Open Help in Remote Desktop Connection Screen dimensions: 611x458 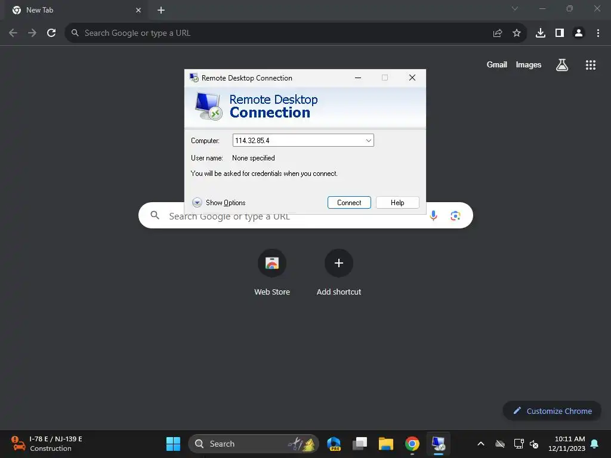pyautogui.click(x=397, y=203)
